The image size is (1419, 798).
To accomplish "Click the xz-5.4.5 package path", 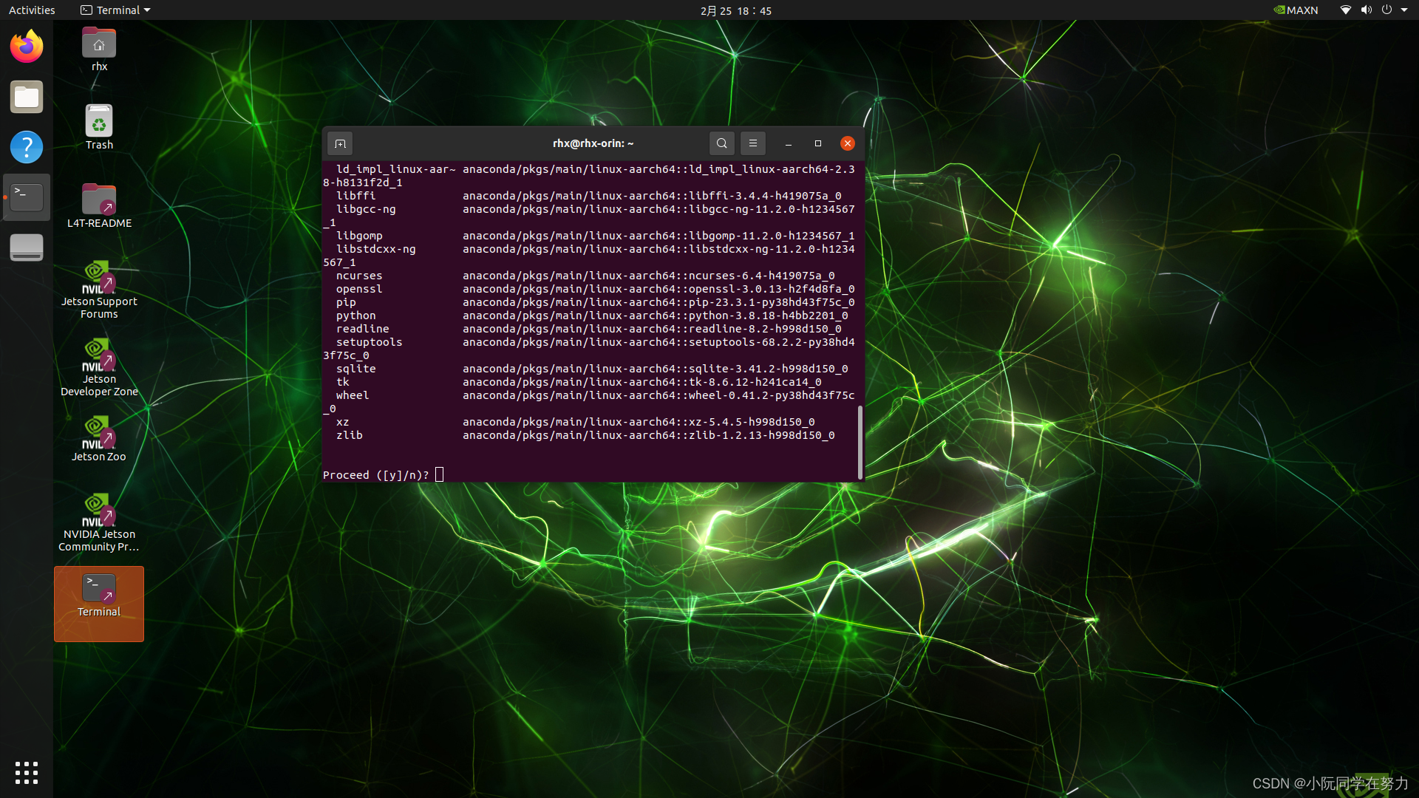I will [x=639, y=422].
